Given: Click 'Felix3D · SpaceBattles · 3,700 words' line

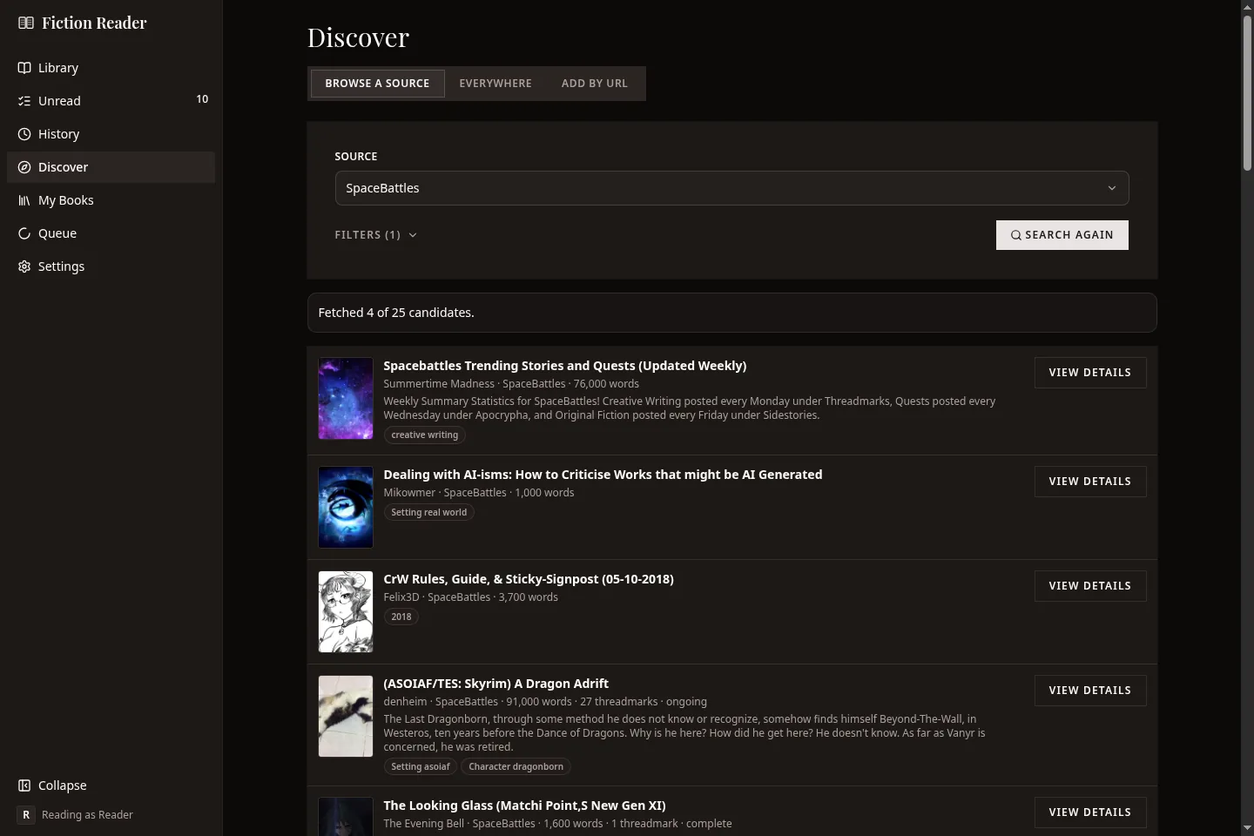Looking at the screenshot, I should [471, 597].
